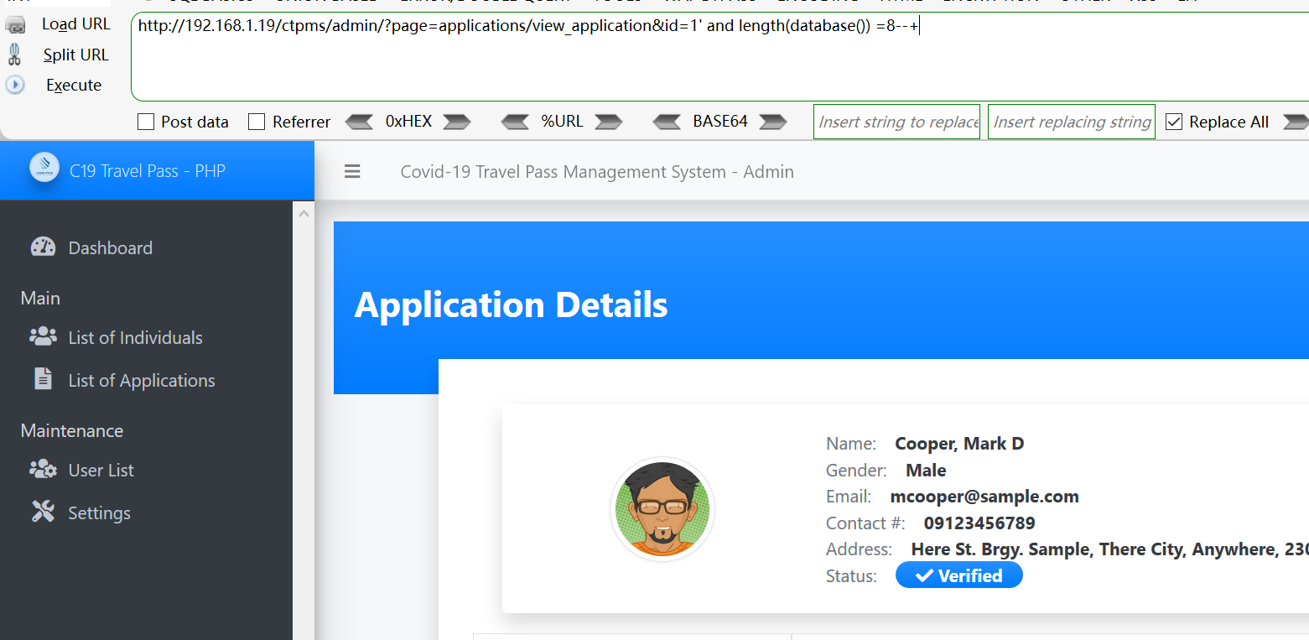
Task: Click the Dashboard gauge icon
Action: (x=43, y=247)
